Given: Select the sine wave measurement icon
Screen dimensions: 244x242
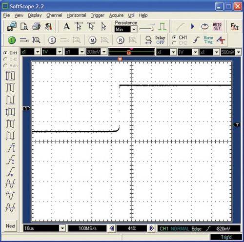Looking at the screenshot, I should [x=10, y=183].
